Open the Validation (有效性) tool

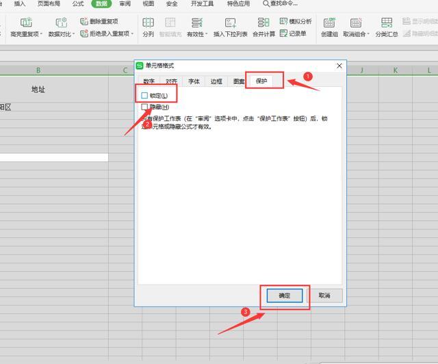coord(197,27)
